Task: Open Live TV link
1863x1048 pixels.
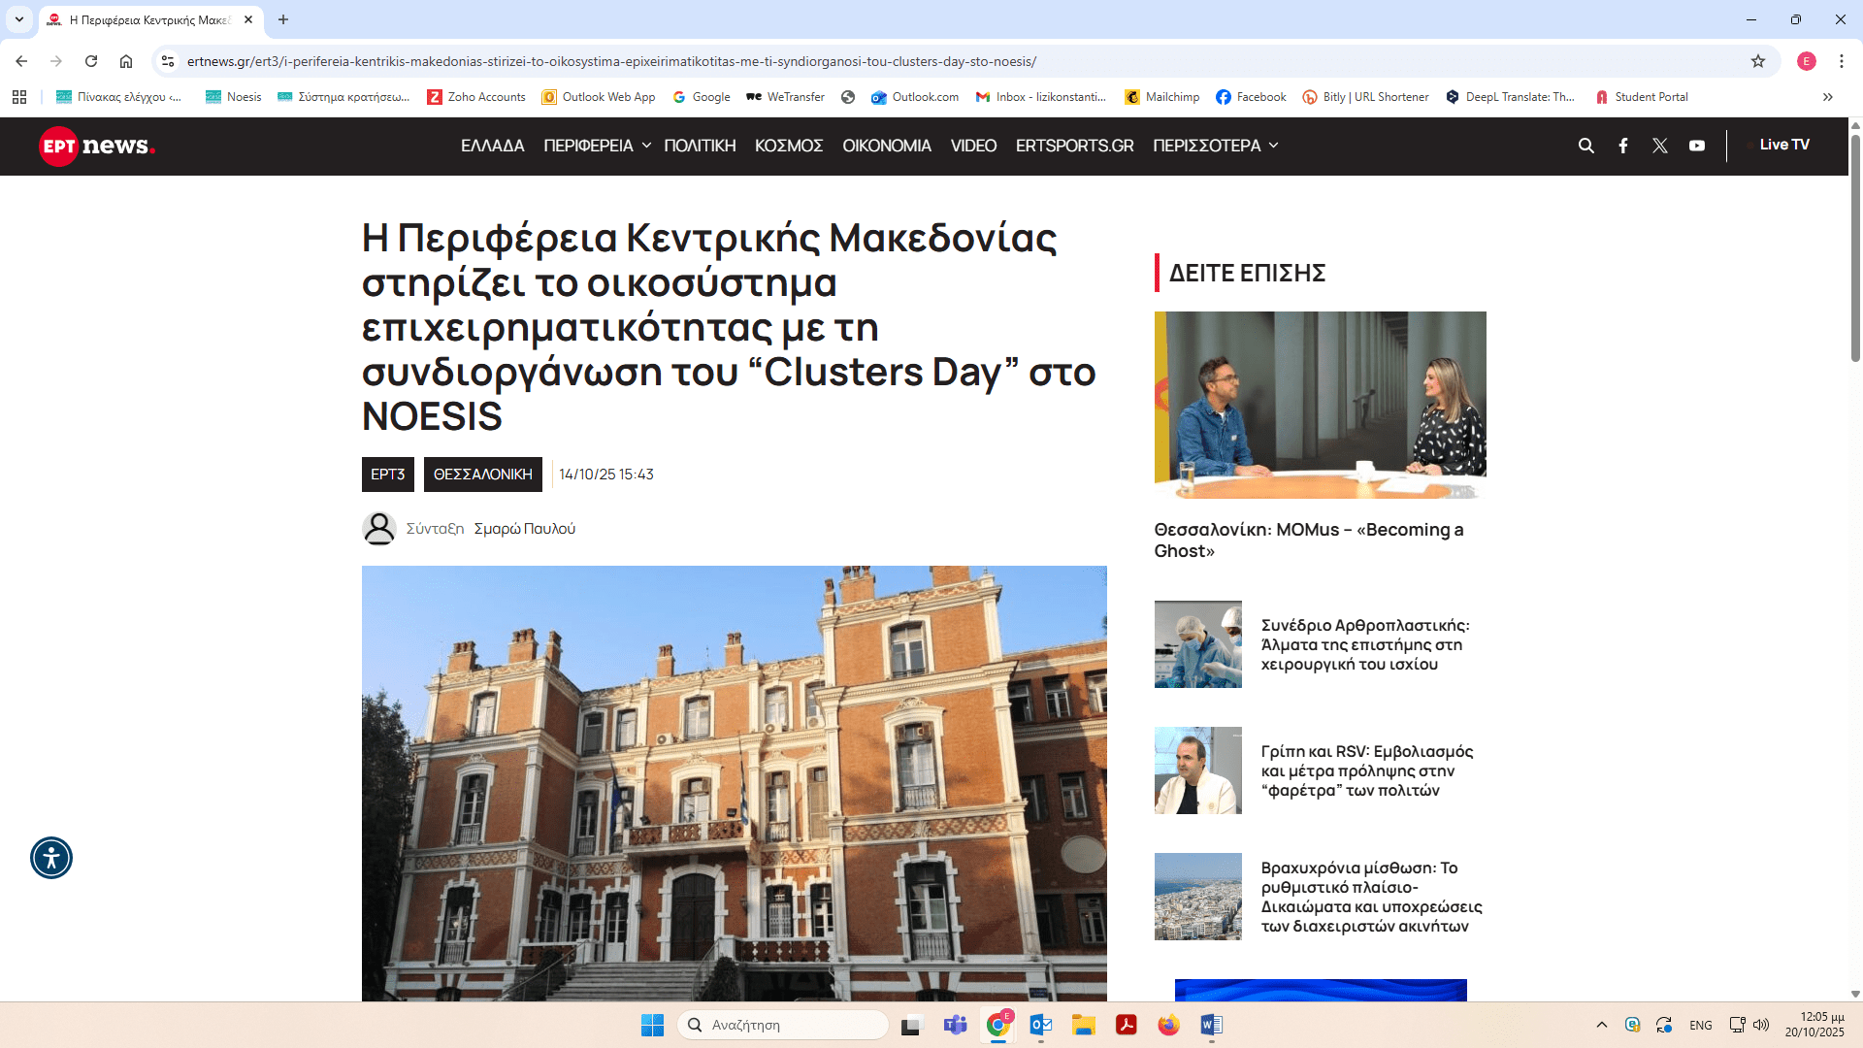Action: pos(1783,145)
